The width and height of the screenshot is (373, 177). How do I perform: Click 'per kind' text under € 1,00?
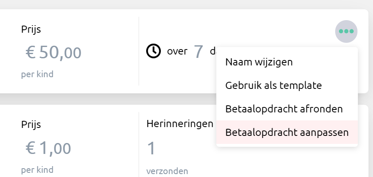coord(37,170)
